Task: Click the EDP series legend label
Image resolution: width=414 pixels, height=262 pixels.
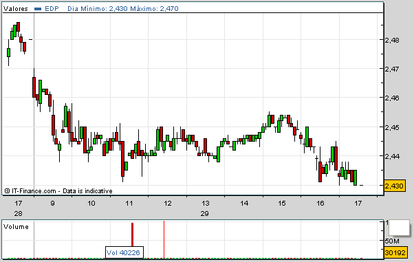Action: [52, 9]
